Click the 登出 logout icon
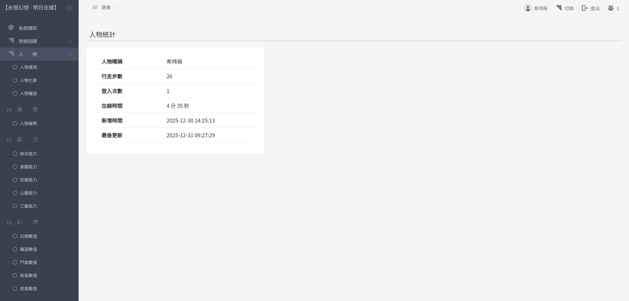Screen dimensions: 629x301 [585, 8]
